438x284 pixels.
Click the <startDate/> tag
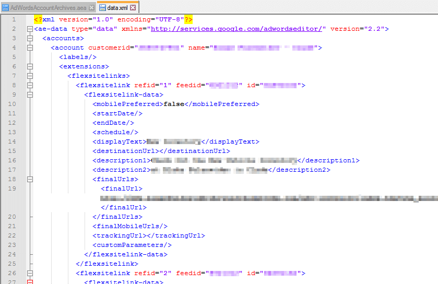point(117,113)
